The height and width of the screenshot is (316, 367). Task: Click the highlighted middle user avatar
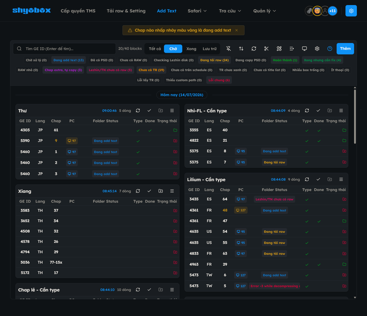[317, 11]
